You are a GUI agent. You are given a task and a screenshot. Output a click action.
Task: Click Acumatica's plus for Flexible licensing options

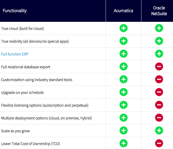(123, 105)
